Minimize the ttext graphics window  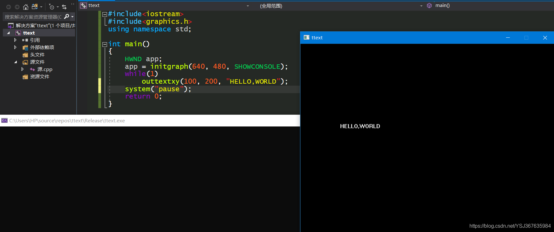point(508,38)
